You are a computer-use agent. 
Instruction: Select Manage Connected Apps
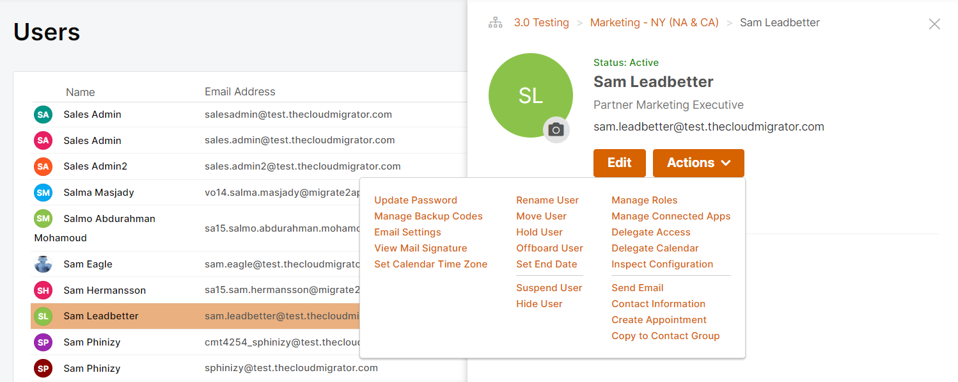click(x=671, y=216)
